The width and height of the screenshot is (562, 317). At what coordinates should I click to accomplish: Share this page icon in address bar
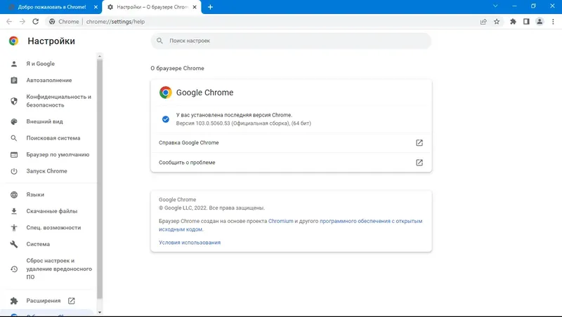483,22
